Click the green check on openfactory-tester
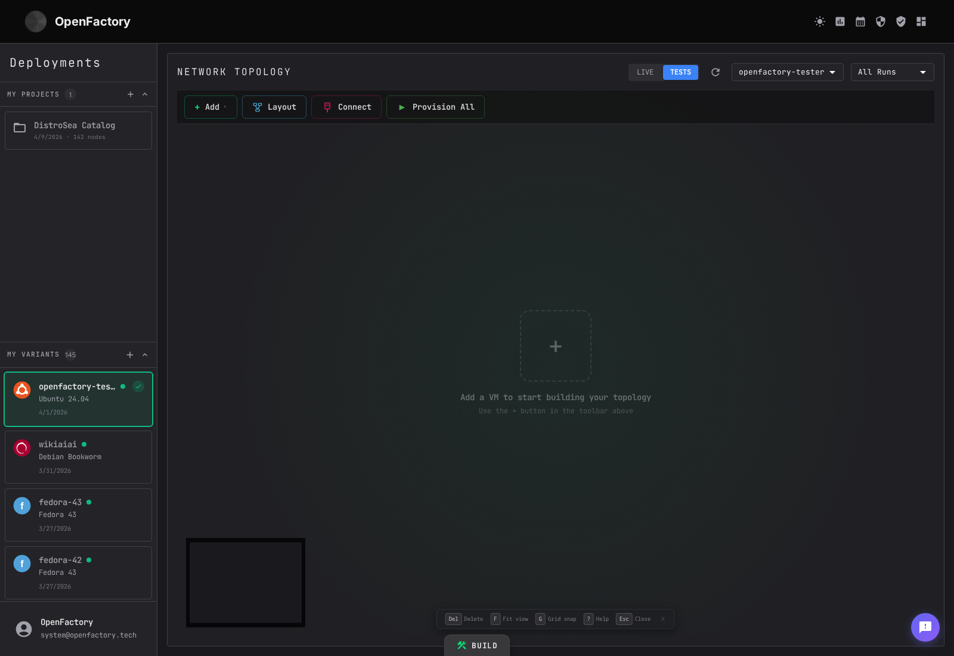954x656 pixels. [x=138, y=386]
